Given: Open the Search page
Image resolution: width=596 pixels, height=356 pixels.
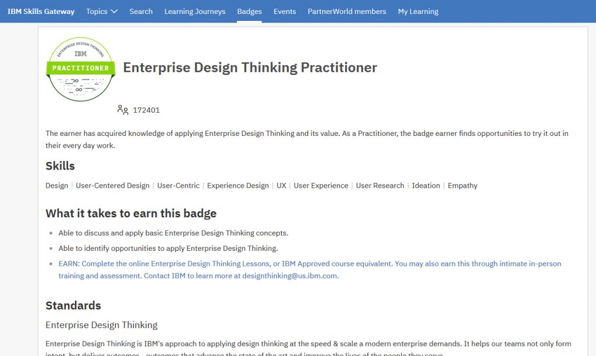Looking at the screenshot, I should click(141, 11).
